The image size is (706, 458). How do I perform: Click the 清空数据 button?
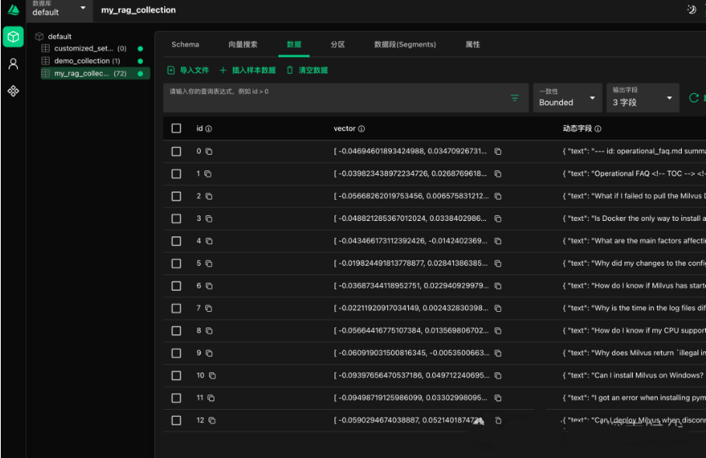click(x=307, y=70)
